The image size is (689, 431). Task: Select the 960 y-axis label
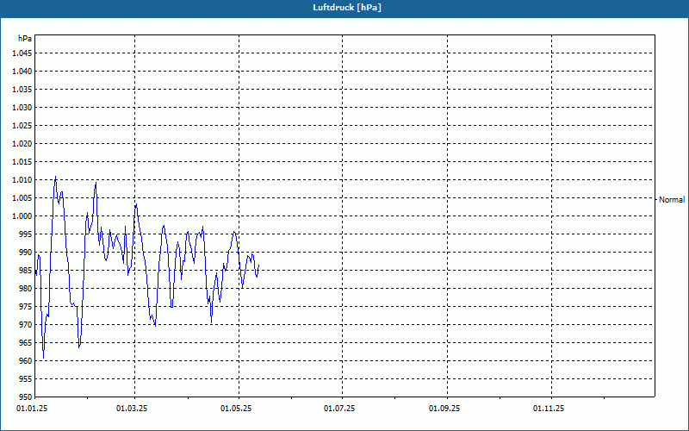[x=26, y=360]
